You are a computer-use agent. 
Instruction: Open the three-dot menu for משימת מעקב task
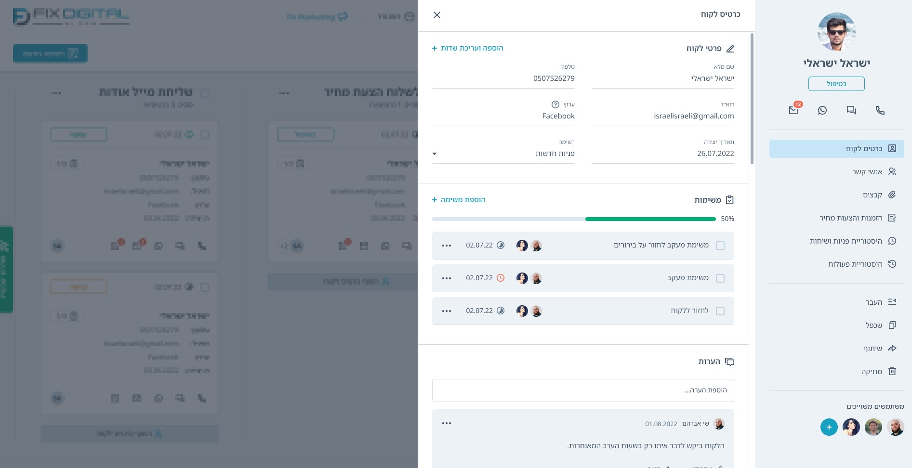(x=447, y=278)
